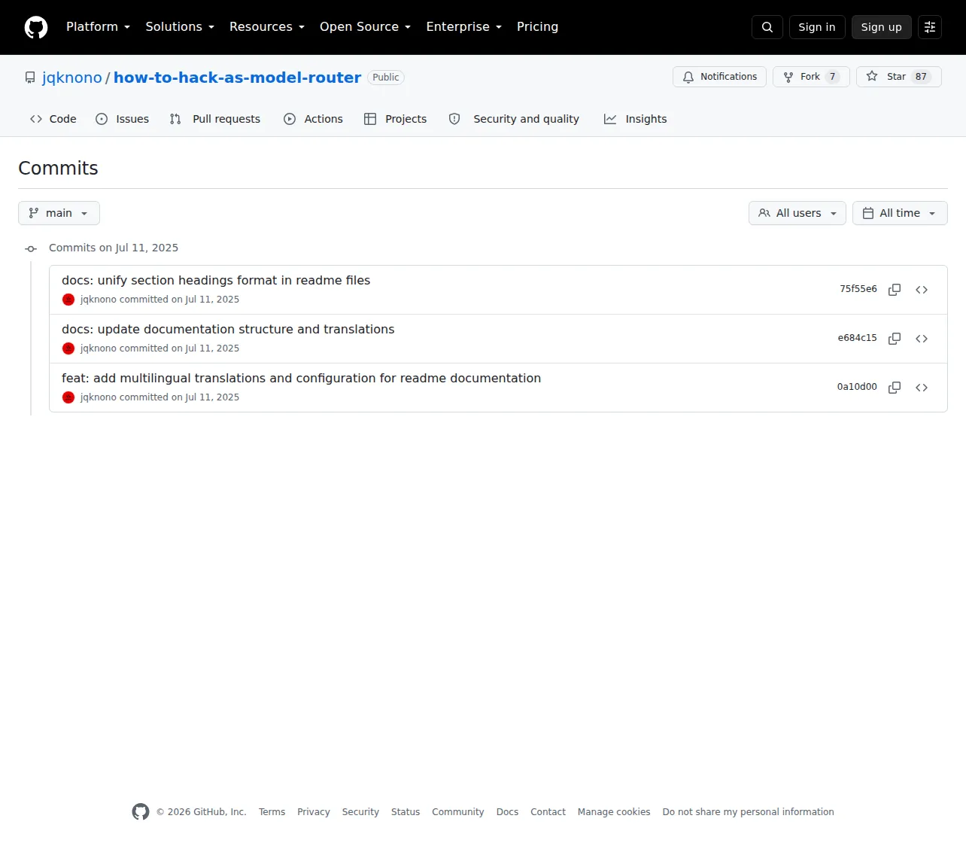The height and width of the screenshot is (852, 966).
Task: Copy full SHA for commit 0a10d00
Action: tap(895, 388)
